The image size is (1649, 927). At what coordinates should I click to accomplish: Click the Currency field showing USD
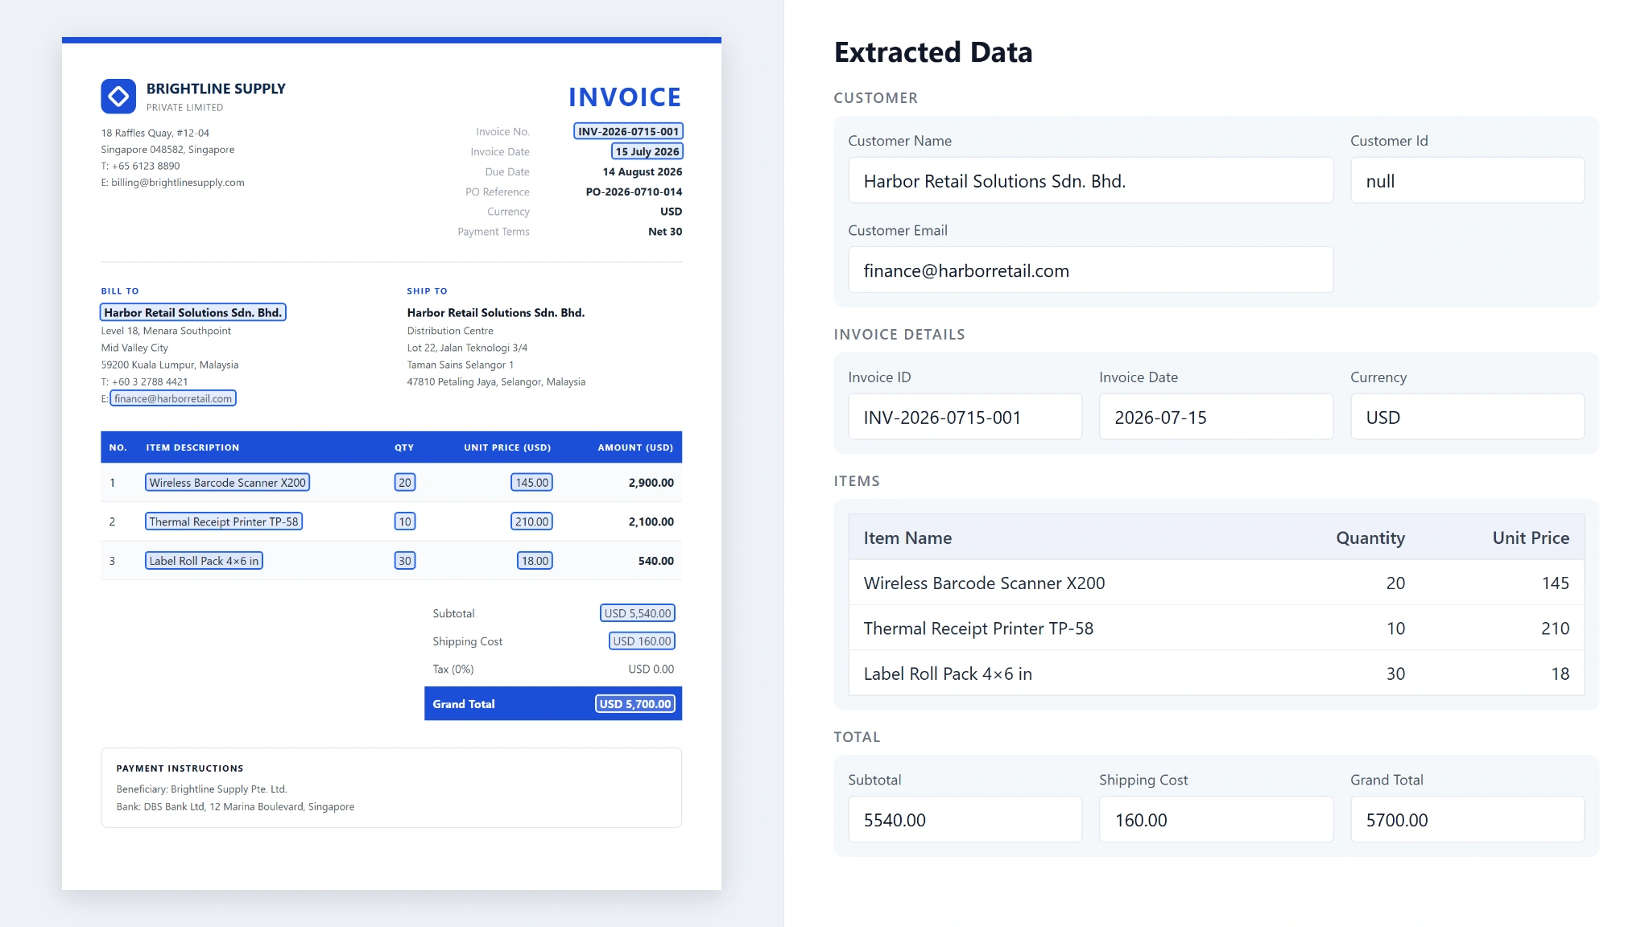(1467, 417)
